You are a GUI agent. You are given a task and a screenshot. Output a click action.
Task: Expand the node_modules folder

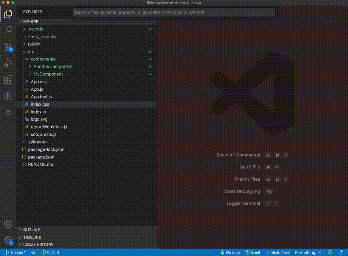pos(87,37)
